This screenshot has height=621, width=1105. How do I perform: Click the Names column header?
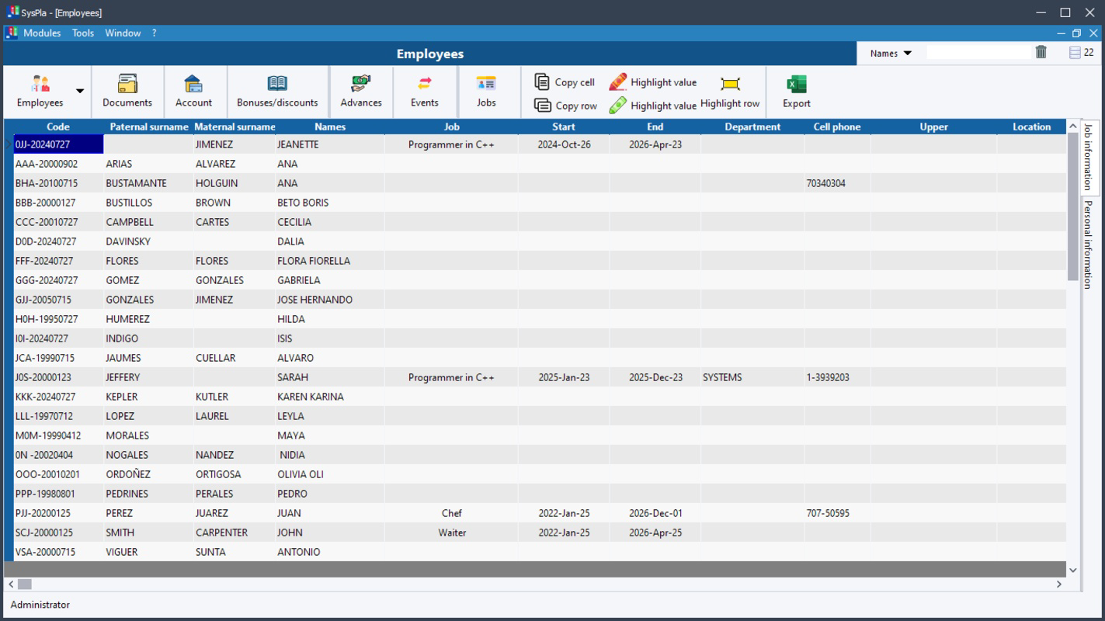(x=330, y=127)
